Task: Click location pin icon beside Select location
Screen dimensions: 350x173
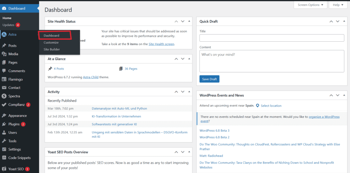Action: pyautogui.click(x=257, y=106)
